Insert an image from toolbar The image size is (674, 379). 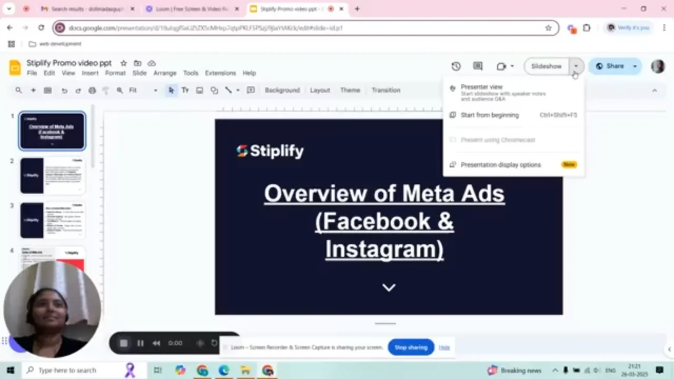(x=200, y=91)
